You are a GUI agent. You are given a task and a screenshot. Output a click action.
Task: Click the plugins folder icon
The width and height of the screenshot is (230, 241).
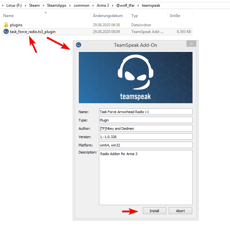[x=6, y=25]
